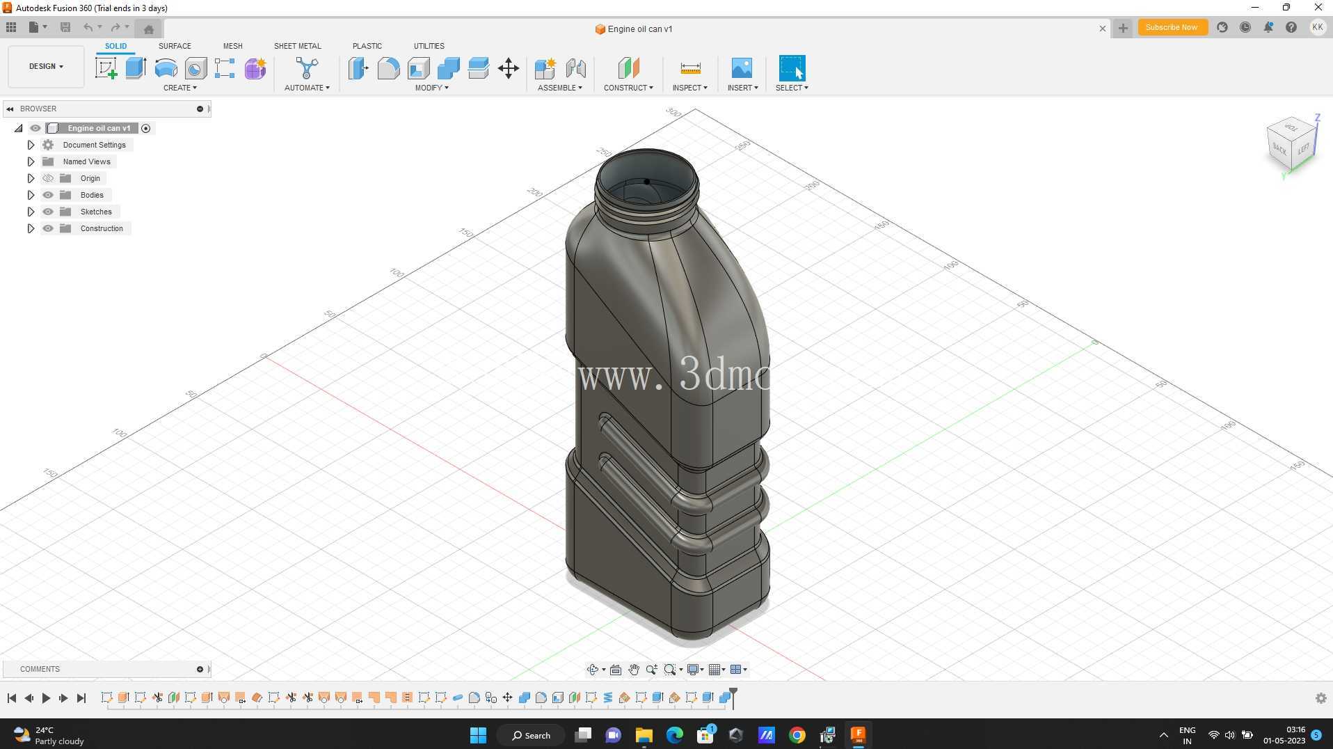Select the Move/Copy tool
The height and width of the screenshot is (749, 1333).
[509, 68]
